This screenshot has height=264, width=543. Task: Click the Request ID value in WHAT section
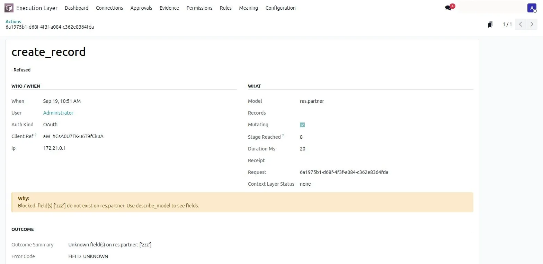(x=344, y=172)
